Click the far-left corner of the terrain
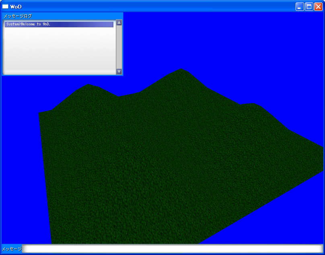The image size is (325, 255). click(41, 115)
